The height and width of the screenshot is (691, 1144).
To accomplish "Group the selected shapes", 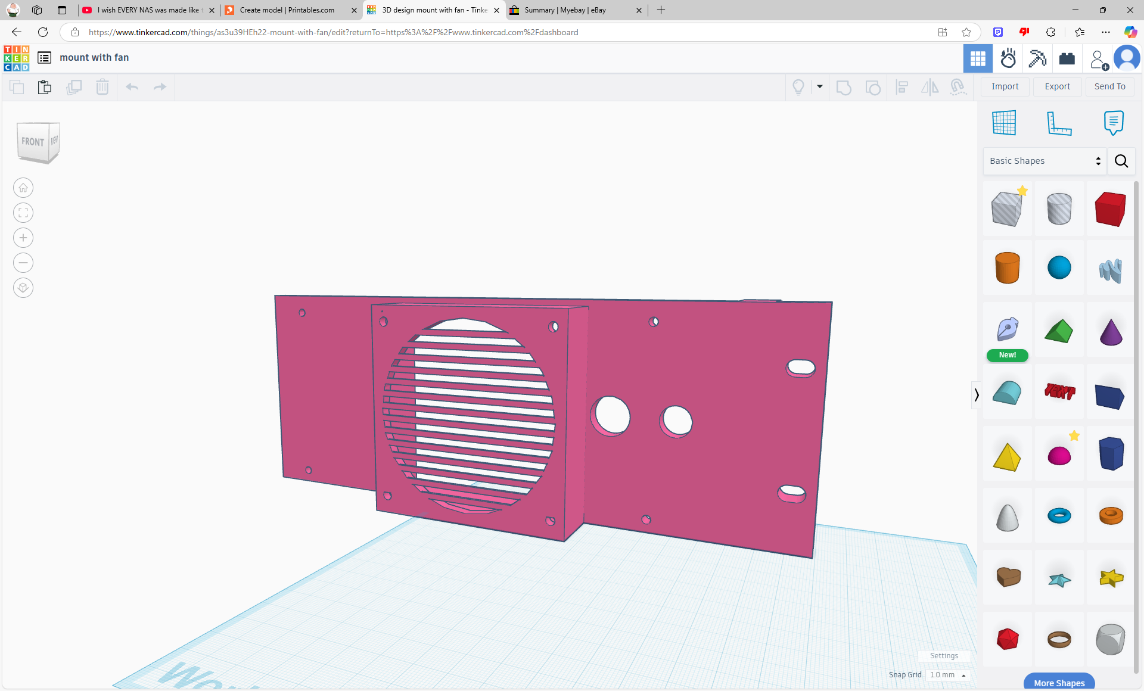I will click(x=844, y=88).
